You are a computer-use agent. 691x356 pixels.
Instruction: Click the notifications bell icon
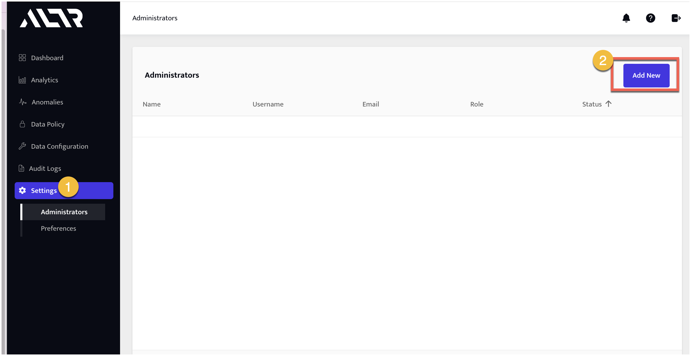click(x=626, y=18)
